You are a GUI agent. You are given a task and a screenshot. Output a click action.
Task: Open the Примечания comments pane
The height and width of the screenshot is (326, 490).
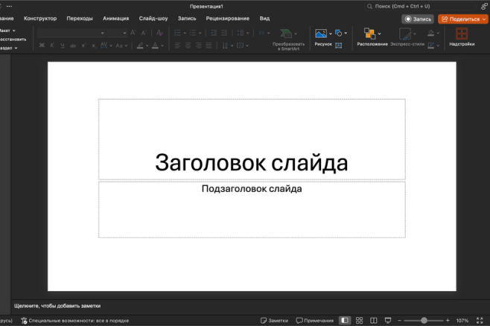point(315,321)
